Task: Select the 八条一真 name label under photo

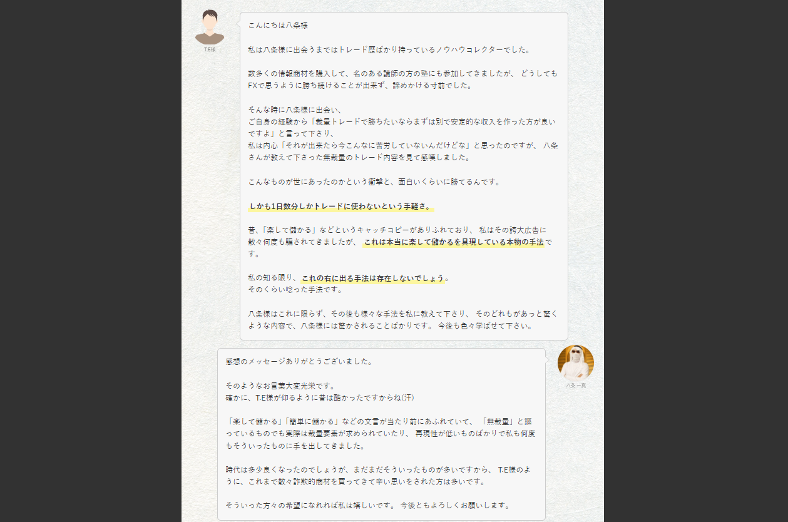Action: coord(576,386)
